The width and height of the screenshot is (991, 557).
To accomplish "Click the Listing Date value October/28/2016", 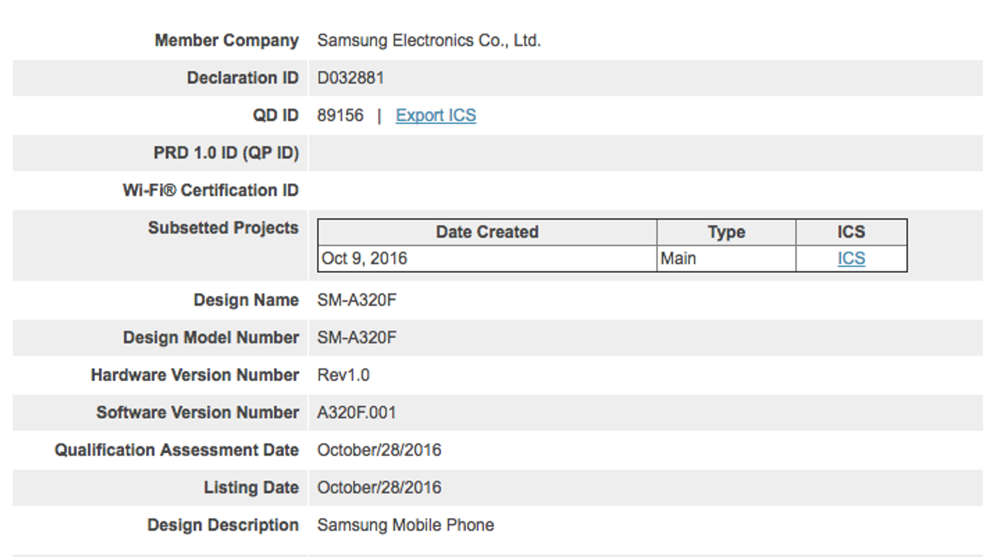I will [x=379, y=488].
